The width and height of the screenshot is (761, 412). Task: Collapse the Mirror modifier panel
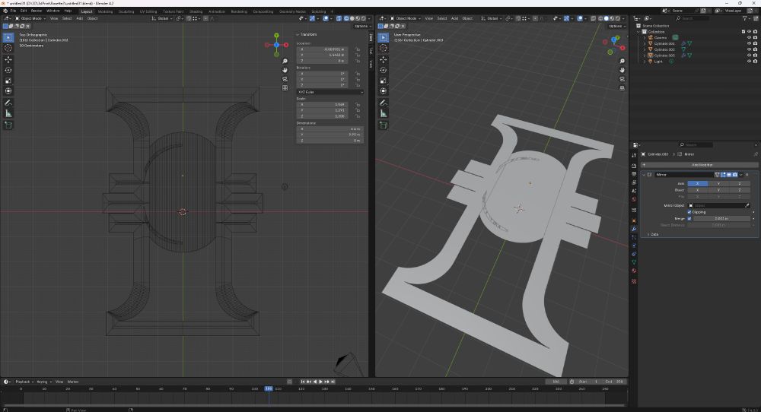click(x=644, y=175)
